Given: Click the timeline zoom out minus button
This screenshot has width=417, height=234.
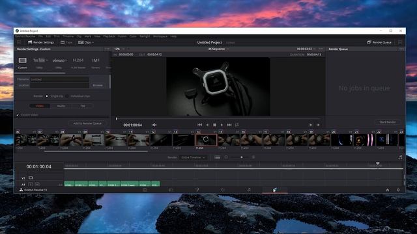Looking at the screenshot, I should [x=226, y=157].
